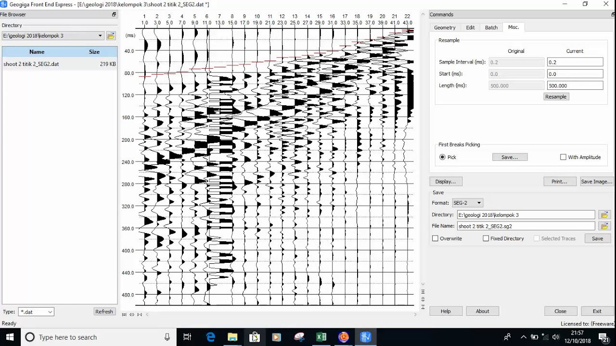Switch to the Geometry tab
The height and width of the screenshot is (346, 616).
point(445,27)
